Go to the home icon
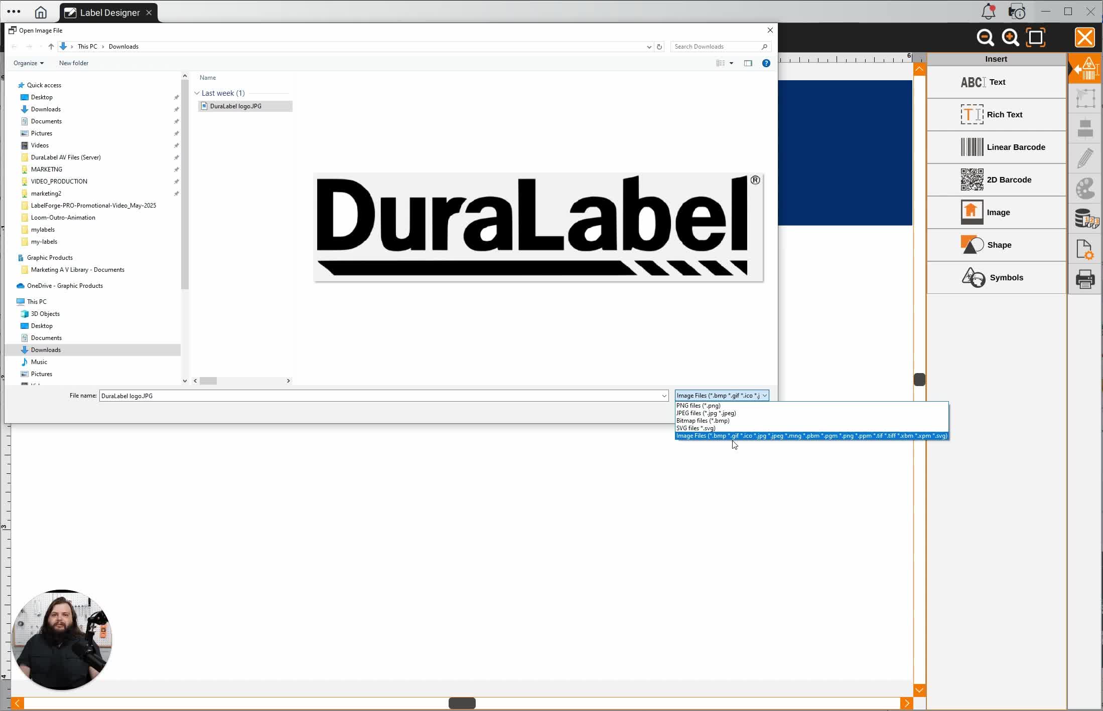 (41, 12)
